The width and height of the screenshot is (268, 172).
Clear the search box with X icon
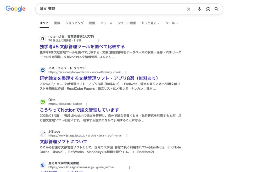188,9
